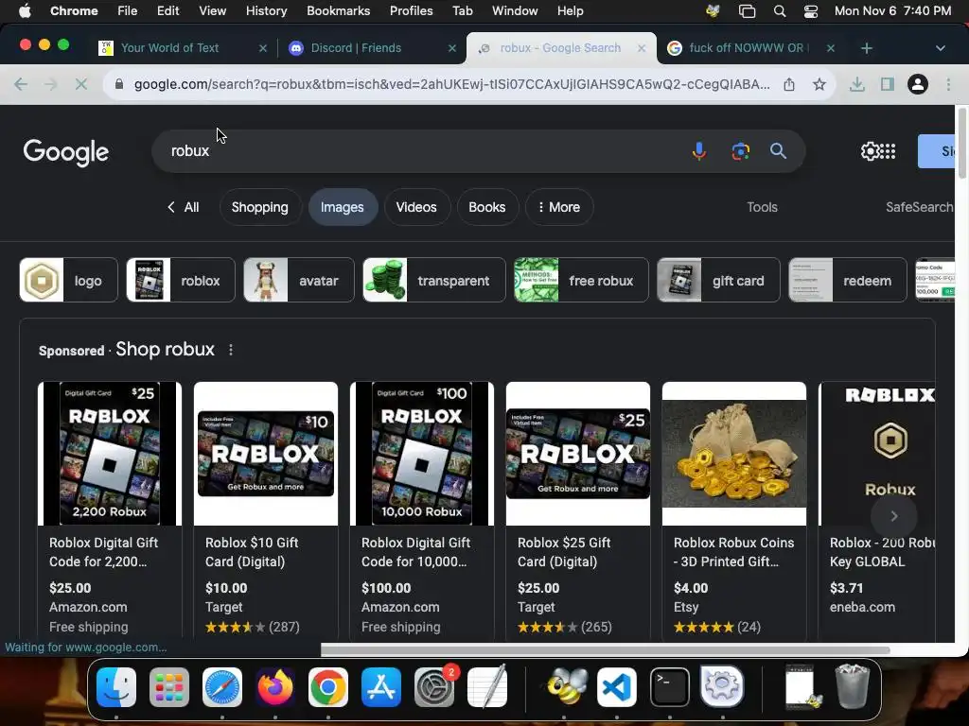969x726 pixels.
Task: Filter images by roblox chip
Action: (x=181, y=280)
